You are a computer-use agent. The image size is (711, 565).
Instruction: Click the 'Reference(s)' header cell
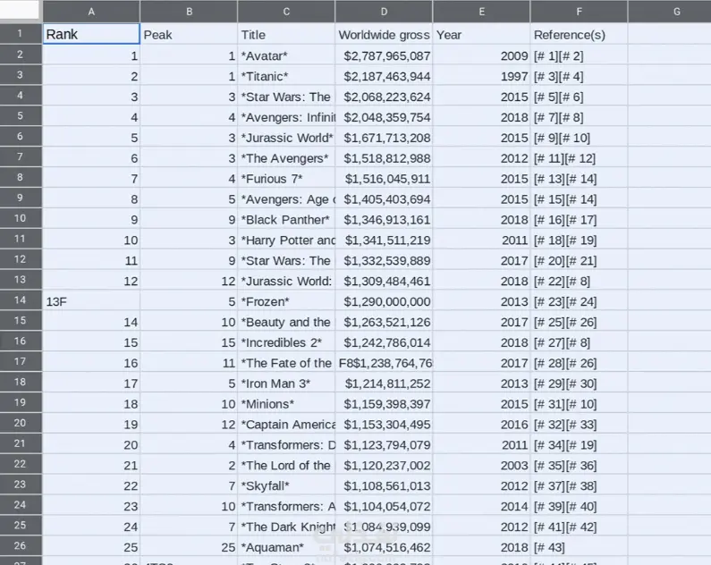coord(579,35)
